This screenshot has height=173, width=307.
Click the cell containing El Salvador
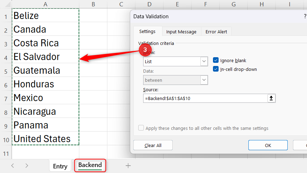45,56
